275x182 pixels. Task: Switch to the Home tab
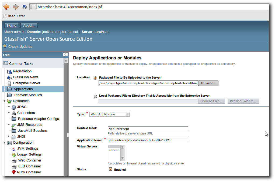[x=11, y=25]
